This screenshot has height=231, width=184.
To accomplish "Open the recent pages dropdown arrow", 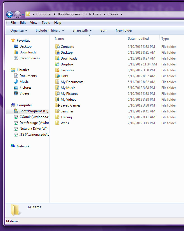I will 23,15.
